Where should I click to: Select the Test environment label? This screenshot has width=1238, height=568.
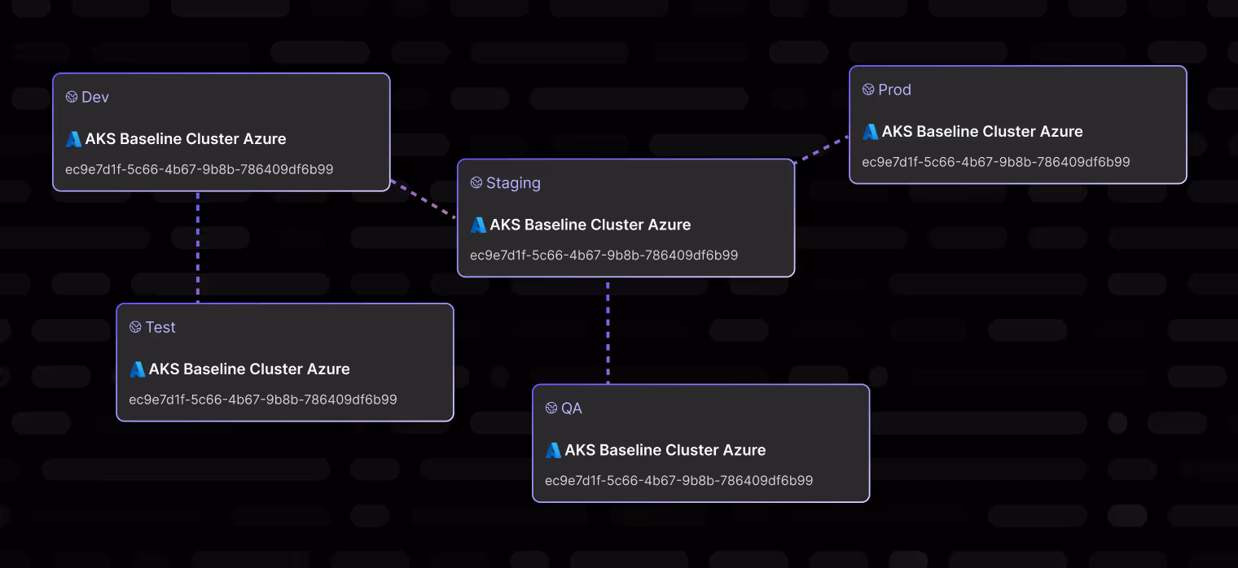tap(160, 327)
